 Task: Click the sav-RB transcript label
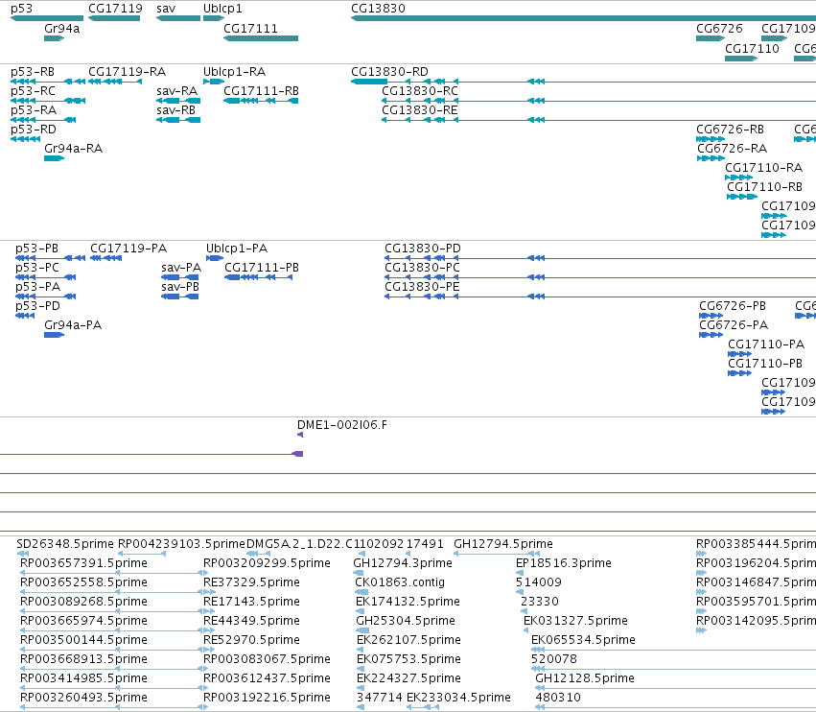click(175, 110)
